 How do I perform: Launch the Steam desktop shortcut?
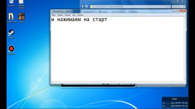(x=11, y=34)
